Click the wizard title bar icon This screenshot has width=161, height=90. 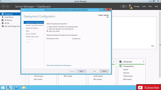point(23,10)
